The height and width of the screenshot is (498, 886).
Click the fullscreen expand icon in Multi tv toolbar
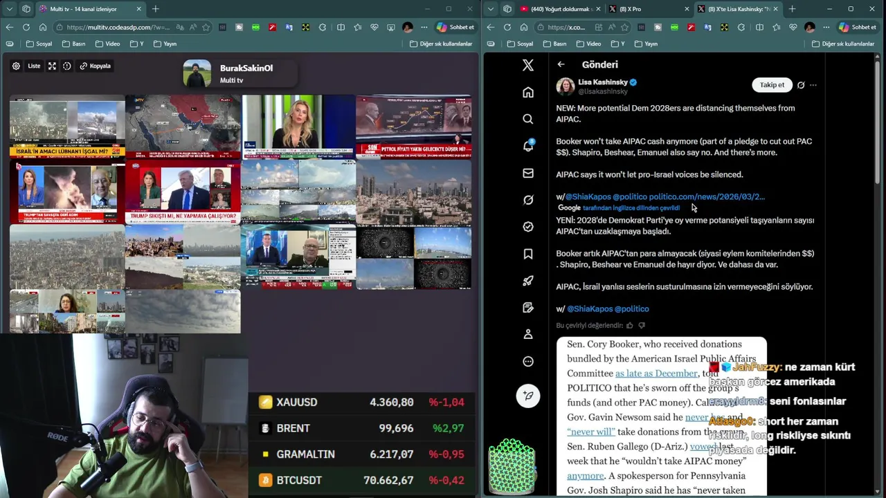click(52, 66)
